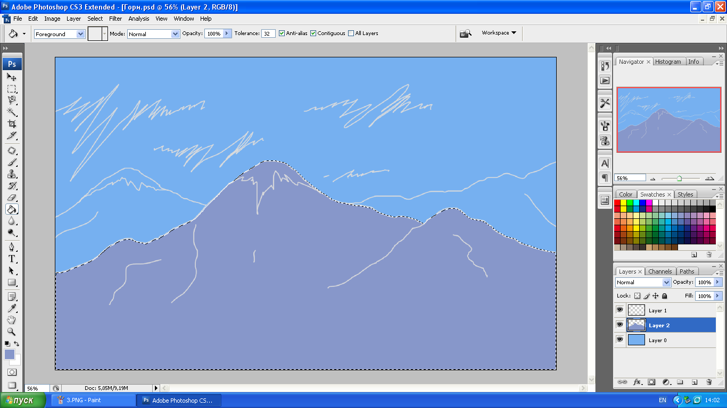
Task: Select the Crop tool
Action: (x=12, y=124)
